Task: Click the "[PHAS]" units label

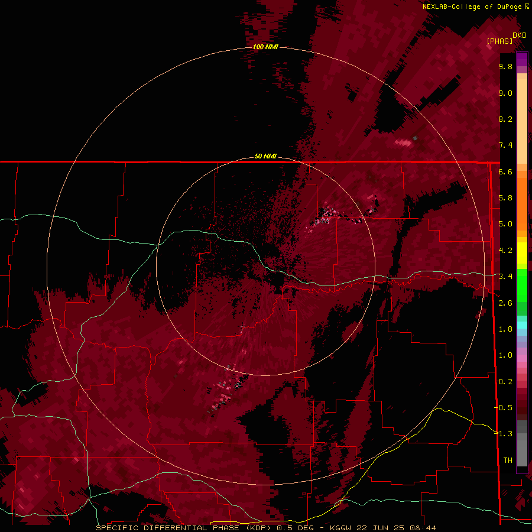Action: pyautogui.click(x=499, y=41)
